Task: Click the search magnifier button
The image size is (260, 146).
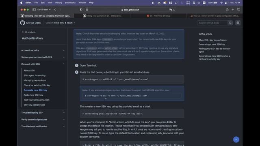Action: pos(230,23)
